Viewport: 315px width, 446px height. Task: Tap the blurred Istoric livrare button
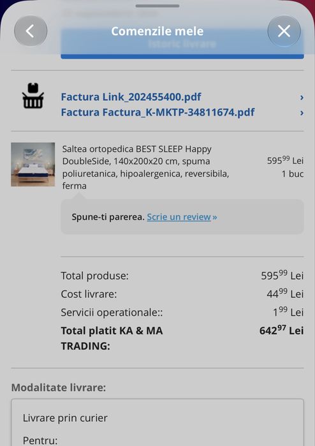tap(182, 44)
